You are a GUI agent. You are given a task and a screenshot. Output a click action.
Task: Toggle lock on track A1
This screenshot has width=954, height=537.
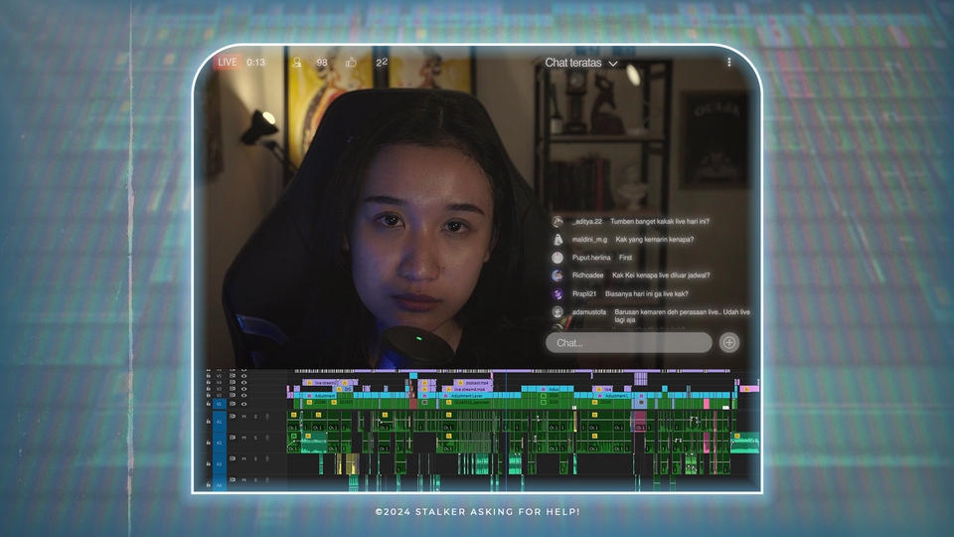(208, 422)
